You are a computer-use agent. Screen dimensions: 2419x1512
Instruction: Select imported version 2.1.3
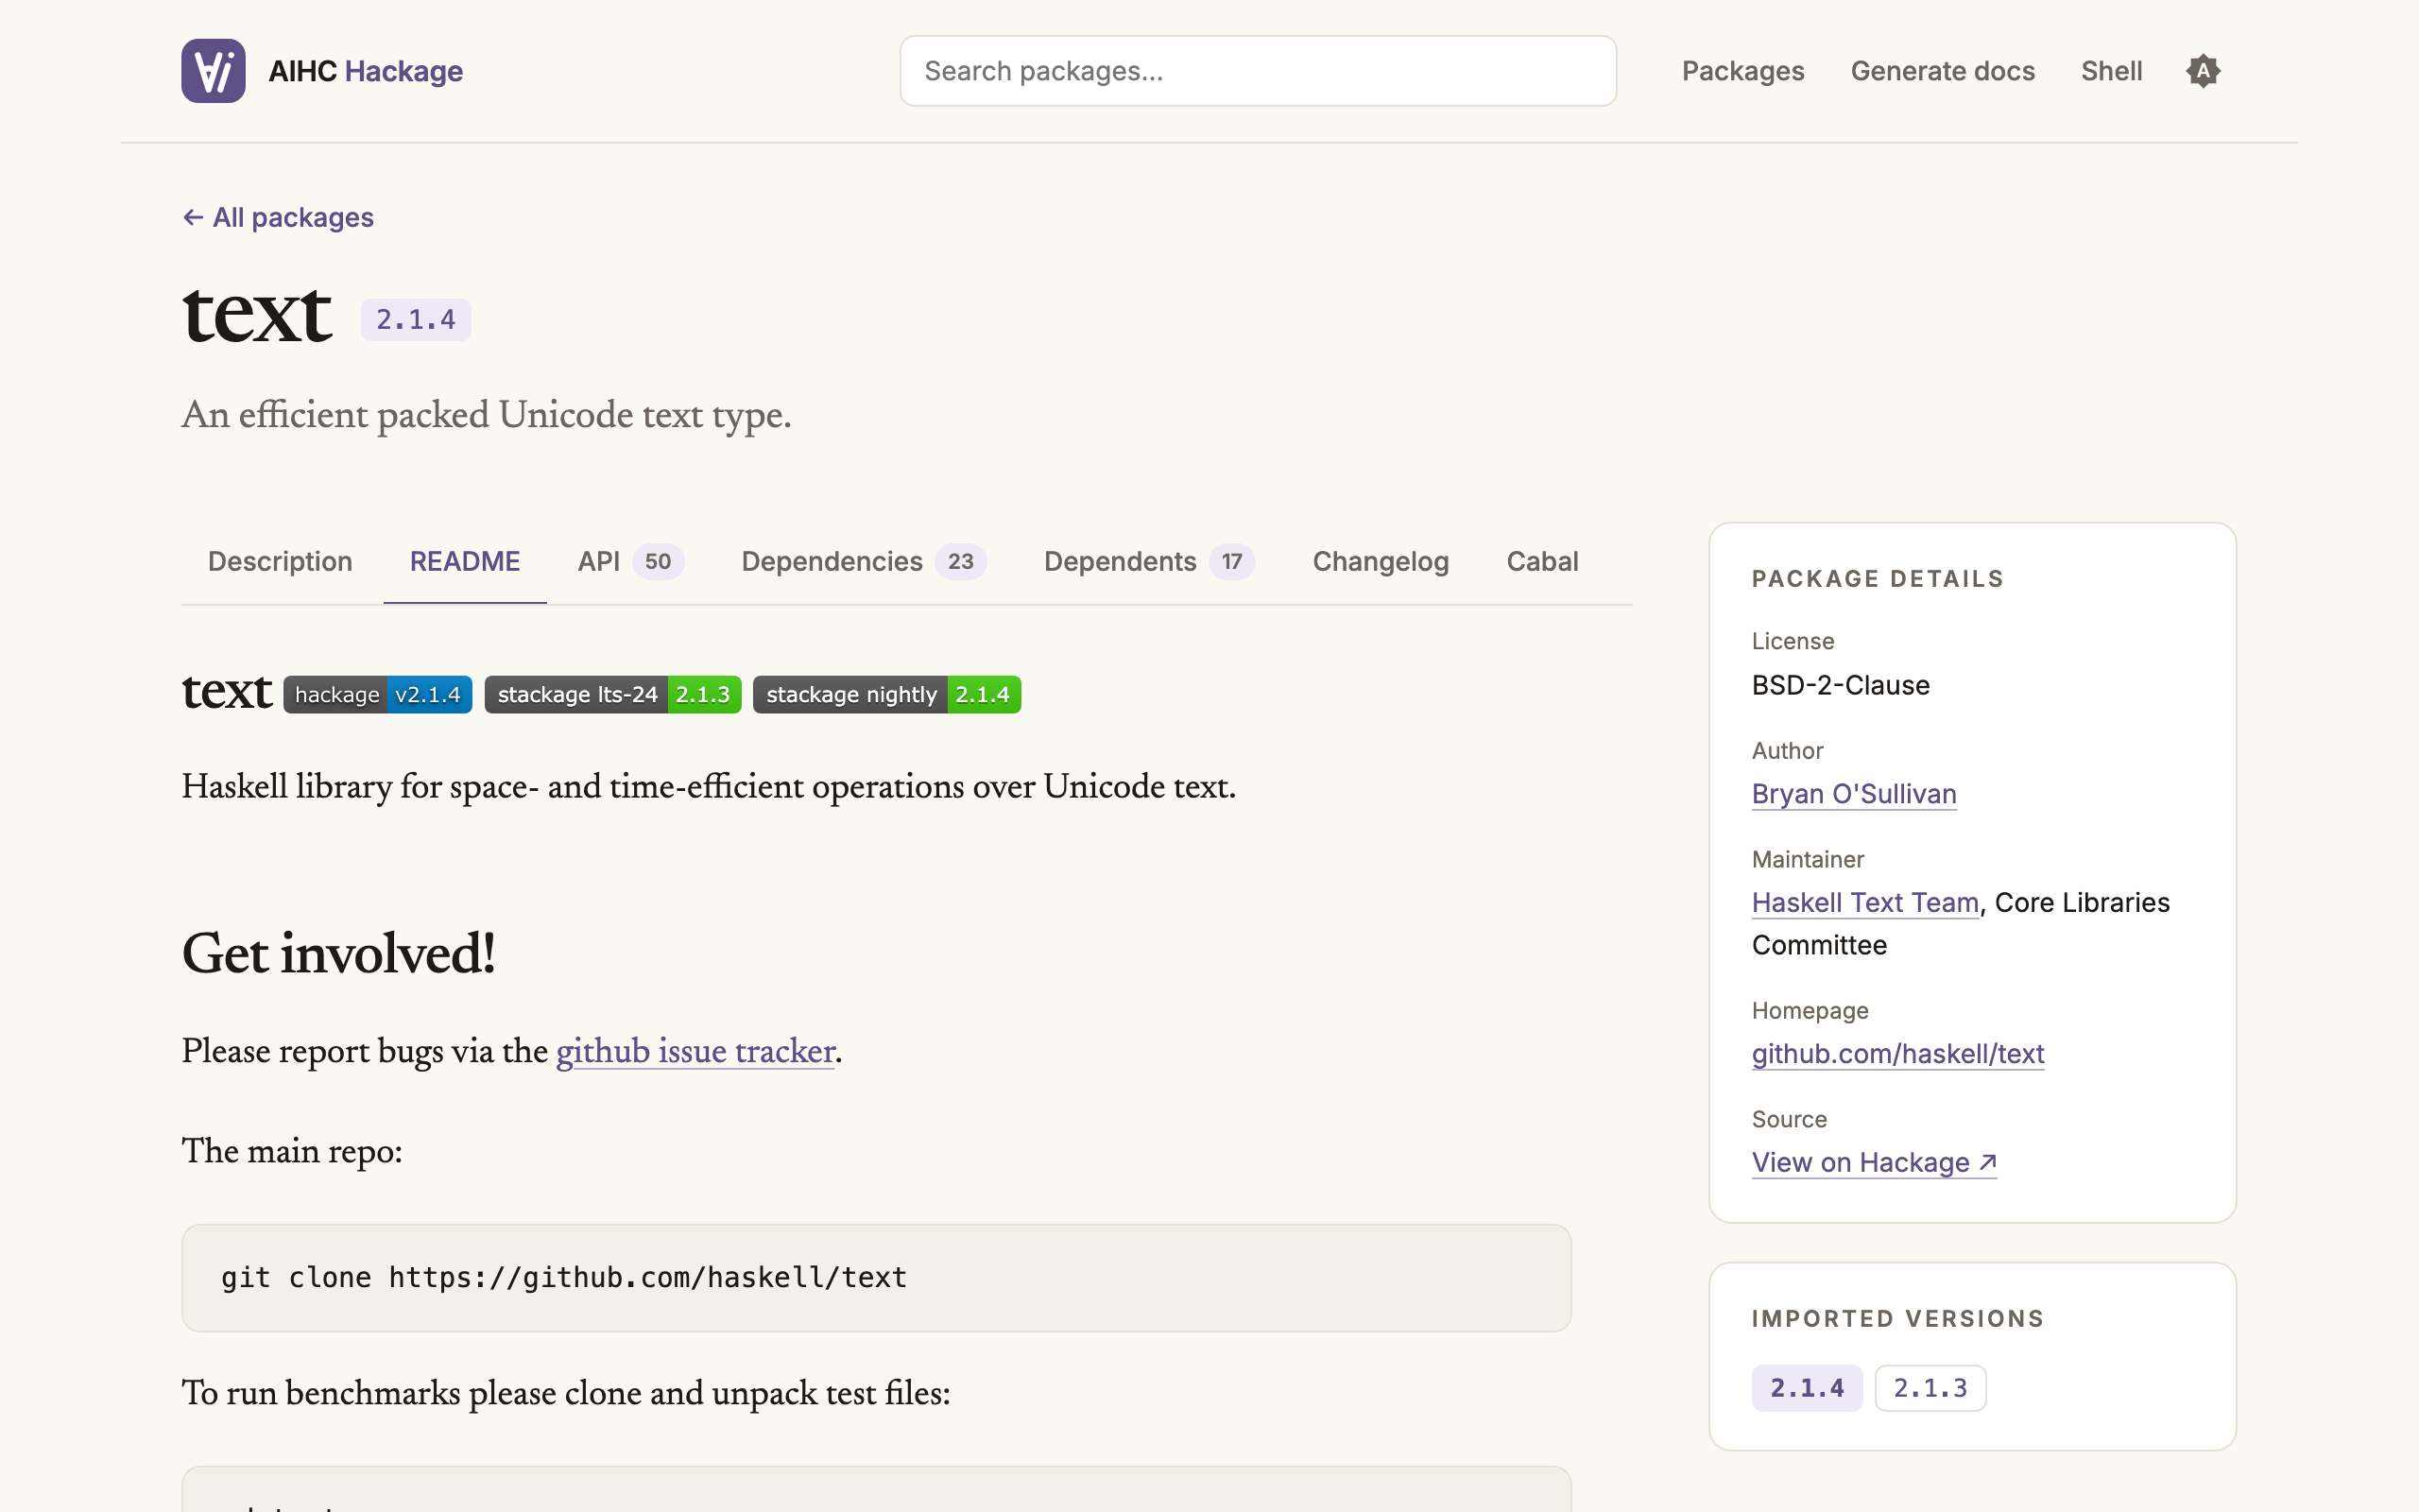pyautogui.click(x=1930, y=1388)
